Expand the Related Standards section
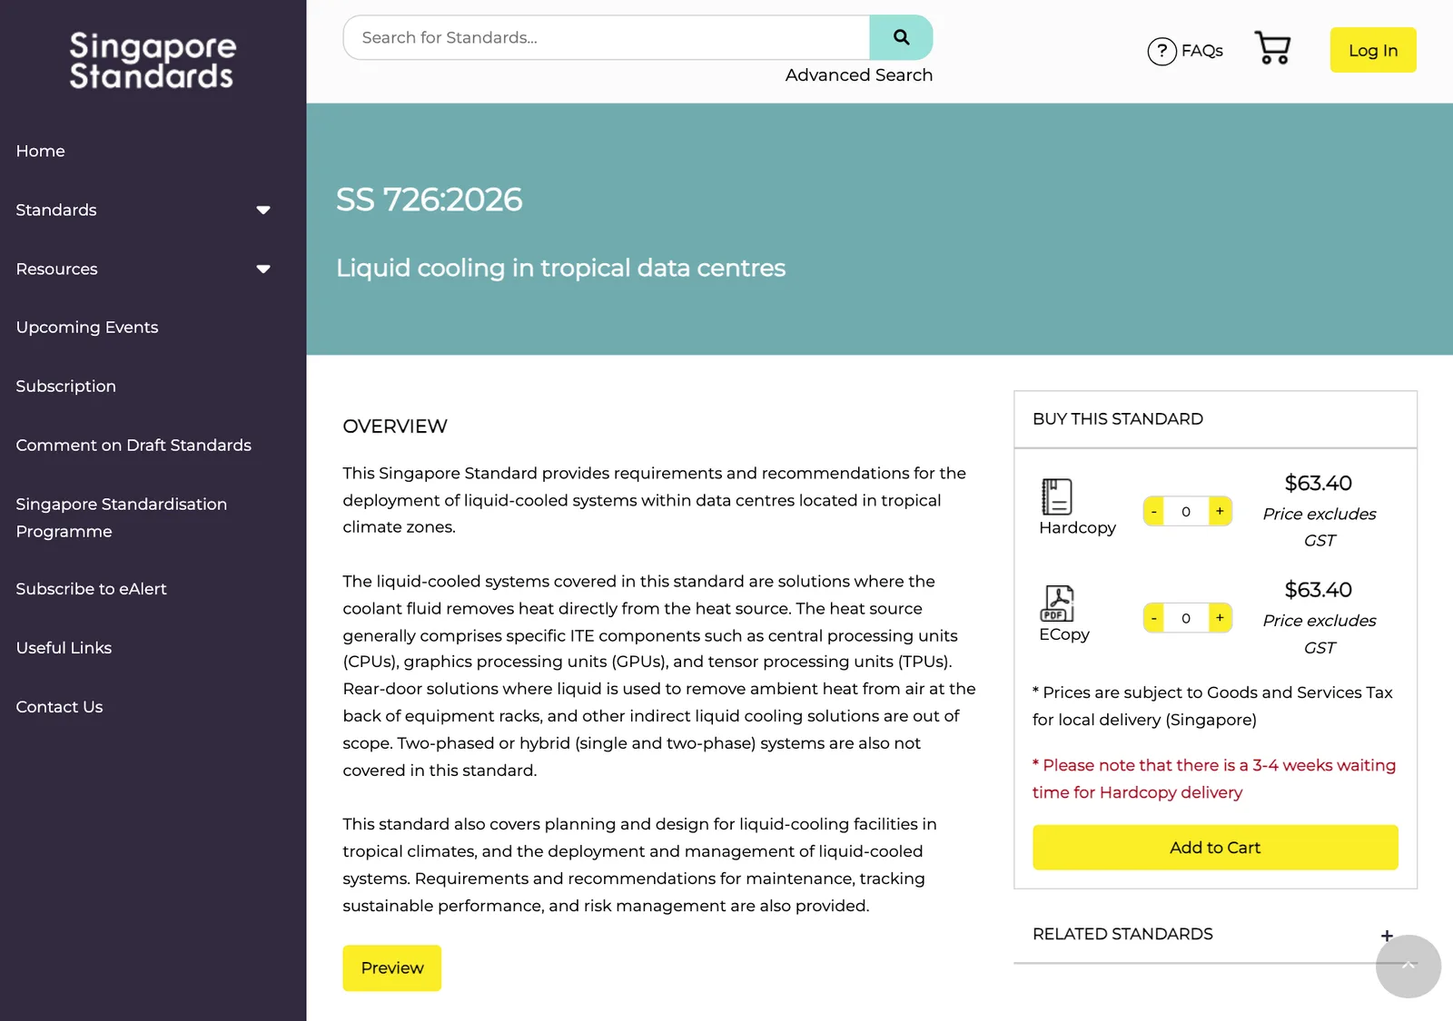1453x1021 pixels. point(1387,935)
